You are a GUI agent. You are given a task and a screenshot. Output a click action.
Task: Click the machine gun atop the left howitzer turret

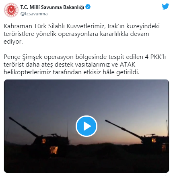[x=52, y=134]
